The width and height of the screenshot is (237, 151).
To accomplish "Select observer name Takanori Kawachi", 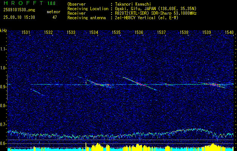I will point(133,4).
